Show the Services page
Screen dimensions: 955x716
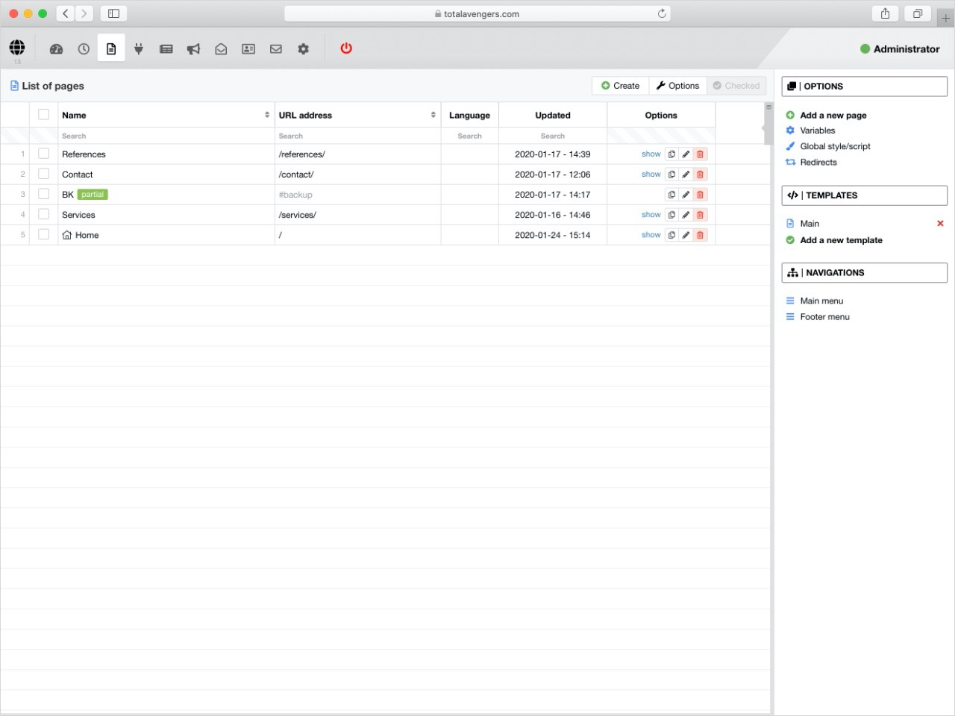[x=651, y=215]
